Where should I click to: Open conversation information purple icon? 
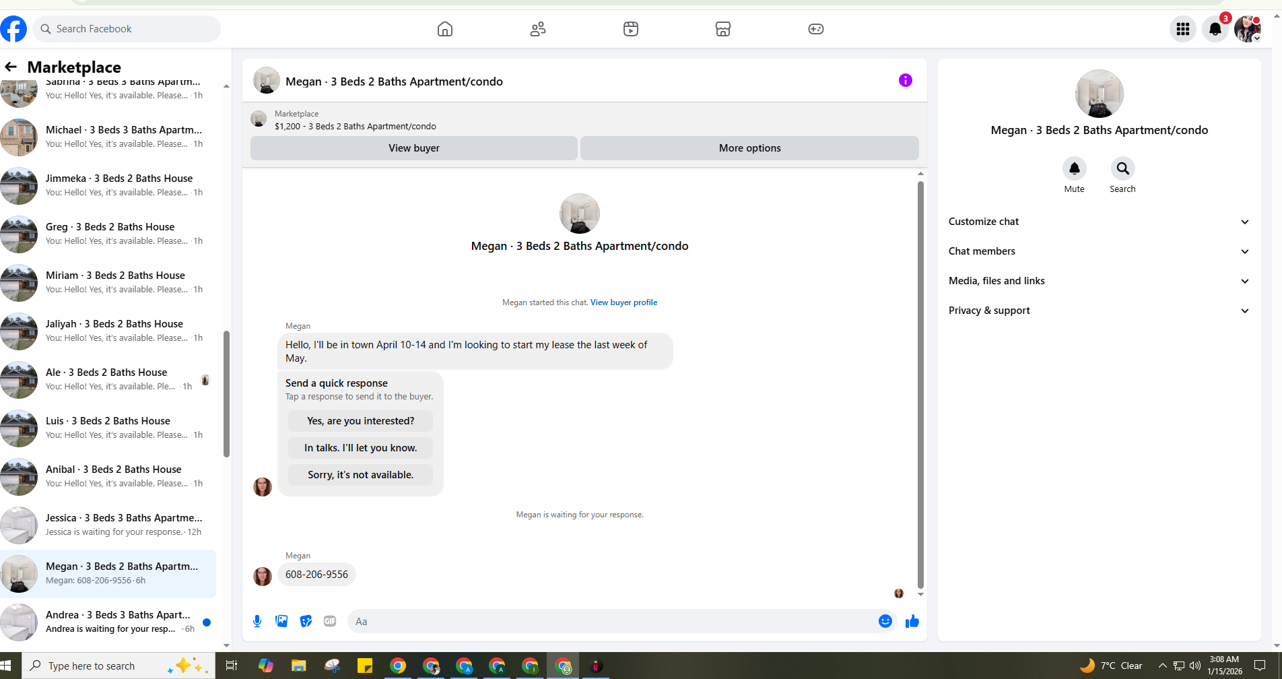906,80
